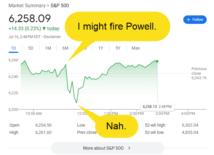This screenshot has height=155, width=214.
Task: Click the Follow button
Action: 195,20
